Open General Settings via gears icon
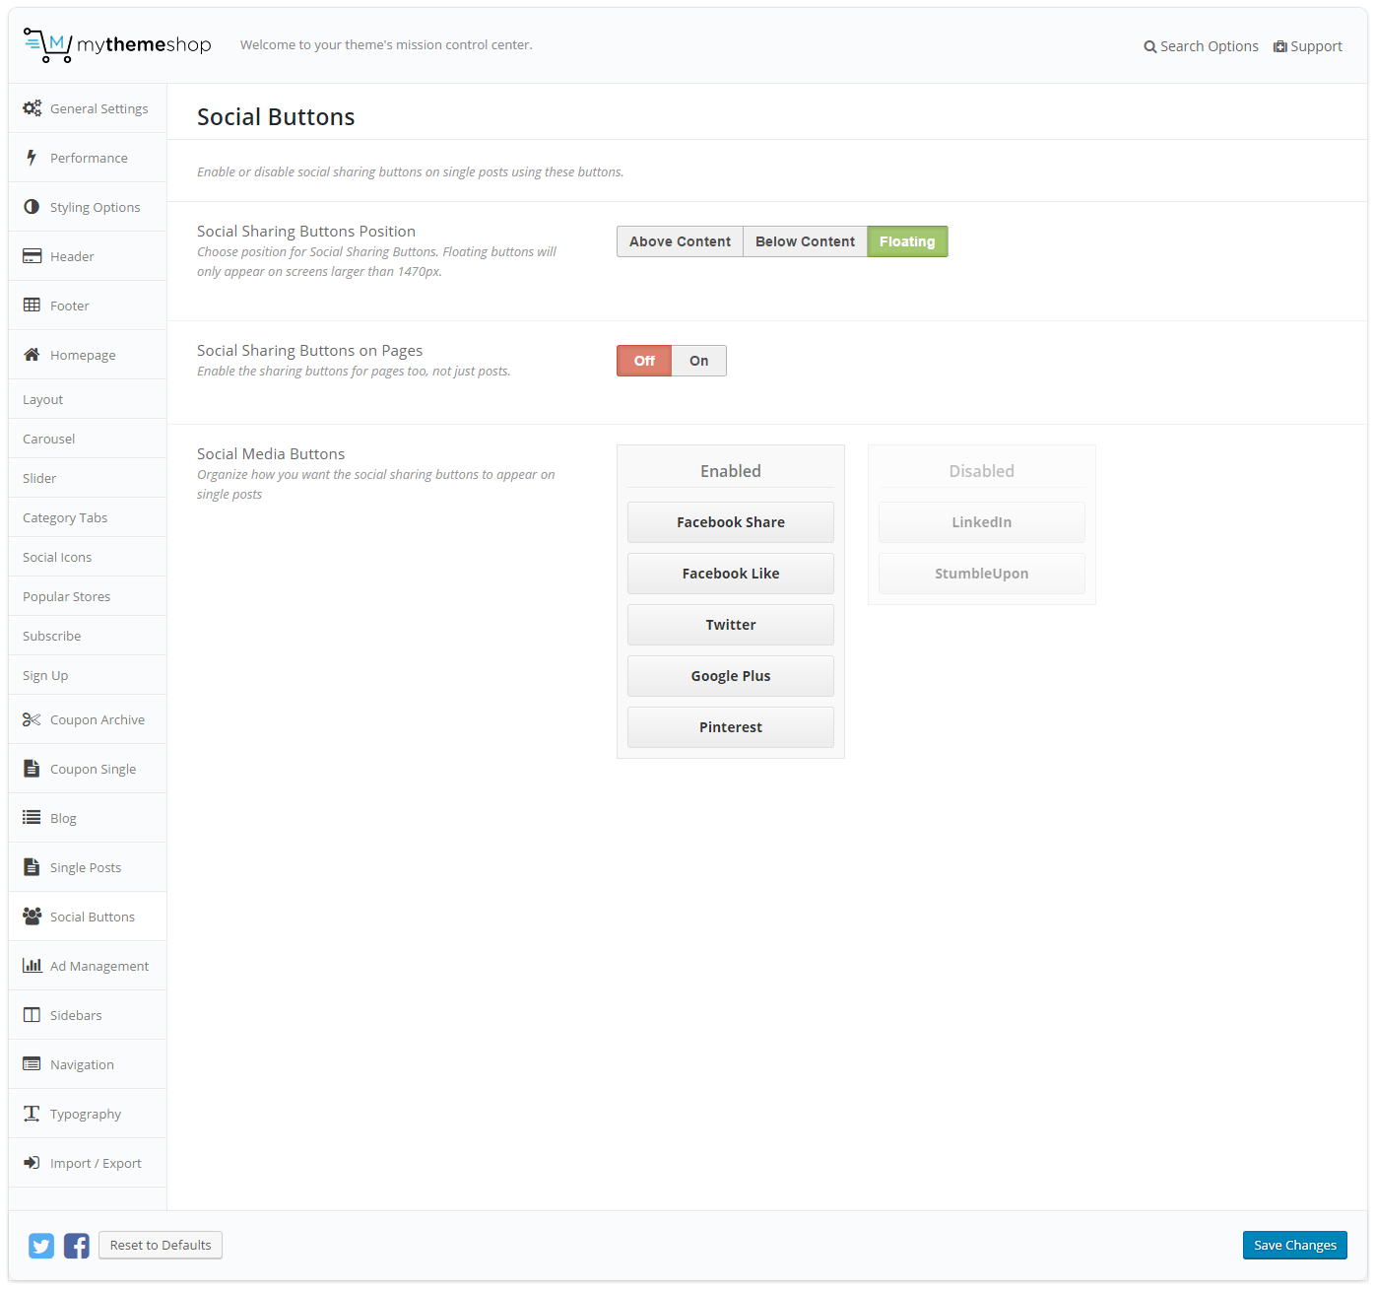1376x1292 pixels. [x=33, y=108]
